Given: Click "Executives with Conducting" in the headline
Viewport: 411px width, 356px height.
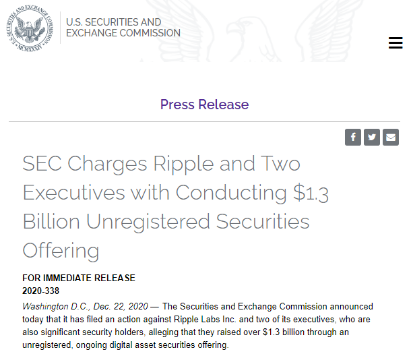Looking at the screenshot, I should tap(156, 193).
